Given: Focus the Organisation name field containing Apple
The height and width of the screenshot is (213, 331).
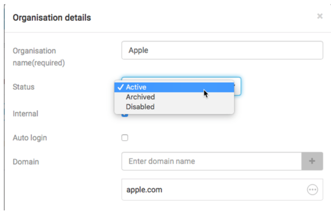Looking at the screenshot, I should (222, 50).
